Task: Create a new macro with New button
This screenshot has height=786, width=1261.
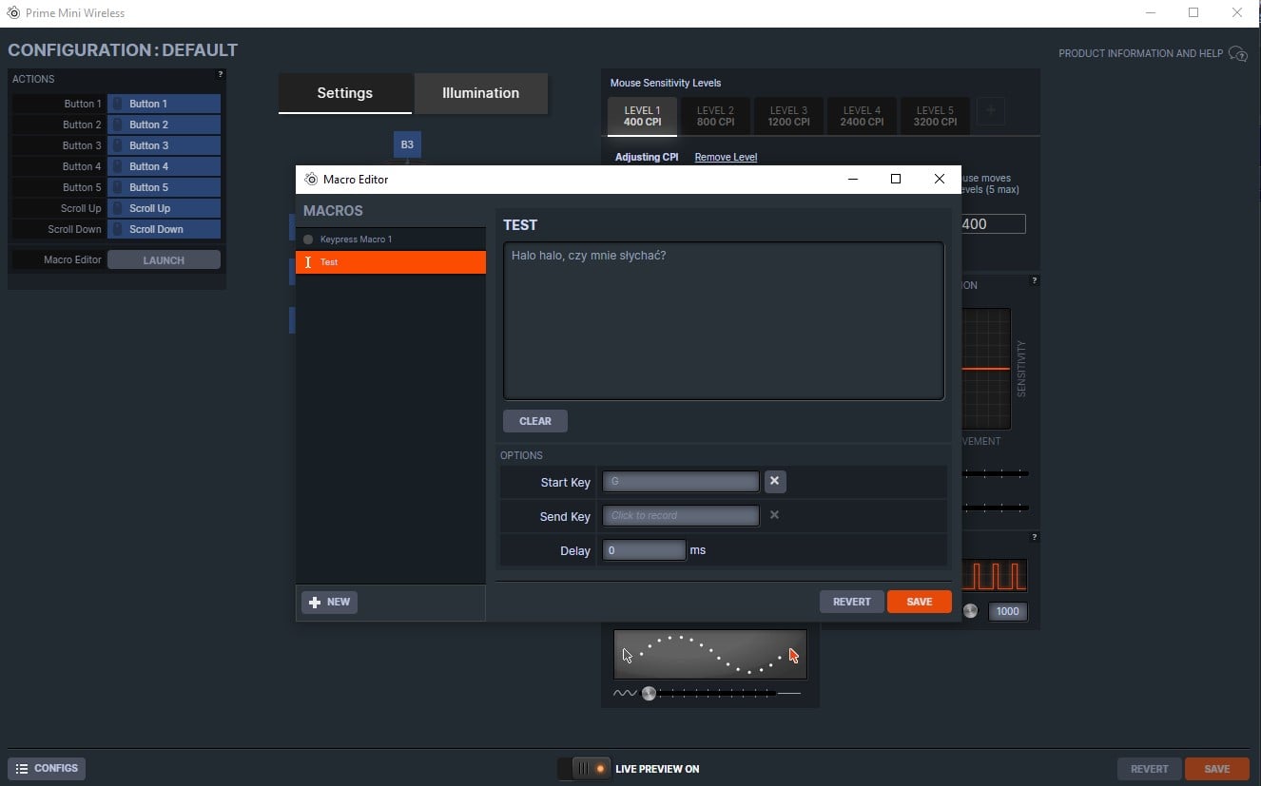Action: pos(329,602)
